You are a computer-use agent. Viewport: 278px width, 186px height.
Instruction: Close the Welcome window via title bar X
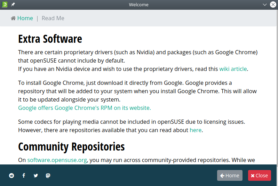click(x=273, y=5)
